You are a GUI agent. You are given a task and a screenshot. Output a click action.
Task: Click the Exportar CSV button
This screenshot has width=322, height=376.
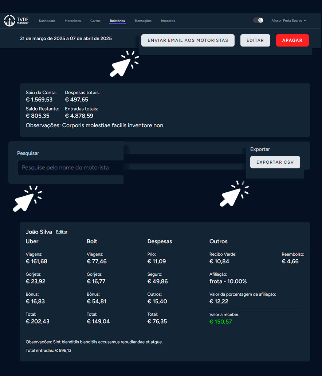point(275,162)
